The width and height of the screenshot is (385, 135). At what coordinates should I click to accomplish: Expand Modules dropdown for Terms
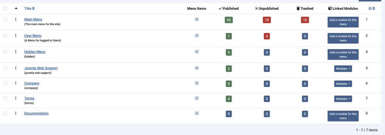coord(343,99)
